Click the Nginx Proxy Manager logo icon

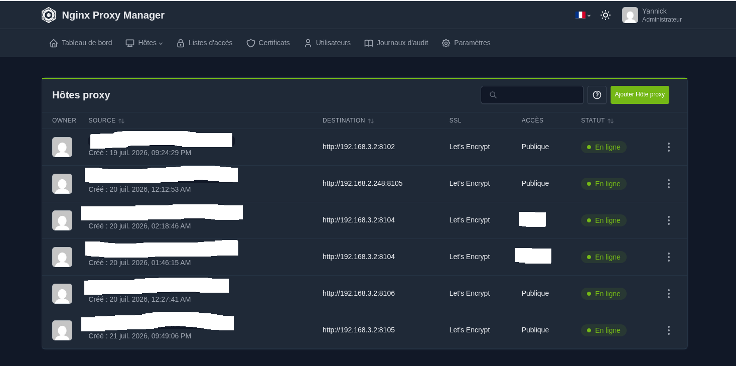coord(49,15)
